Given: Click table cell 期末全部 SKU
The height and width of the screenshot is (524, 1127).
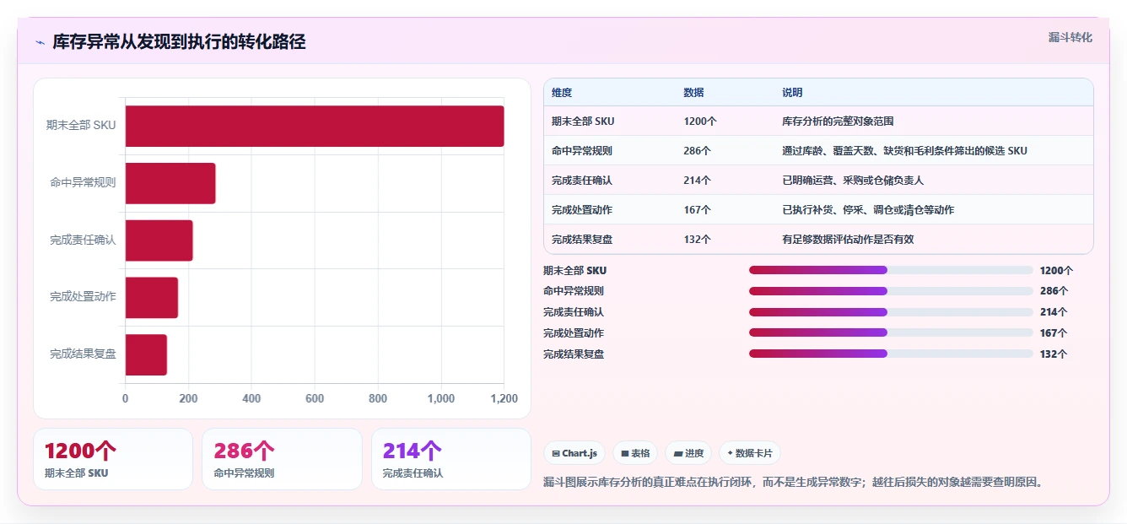Looking at the screenshot, I should point(583,122).
